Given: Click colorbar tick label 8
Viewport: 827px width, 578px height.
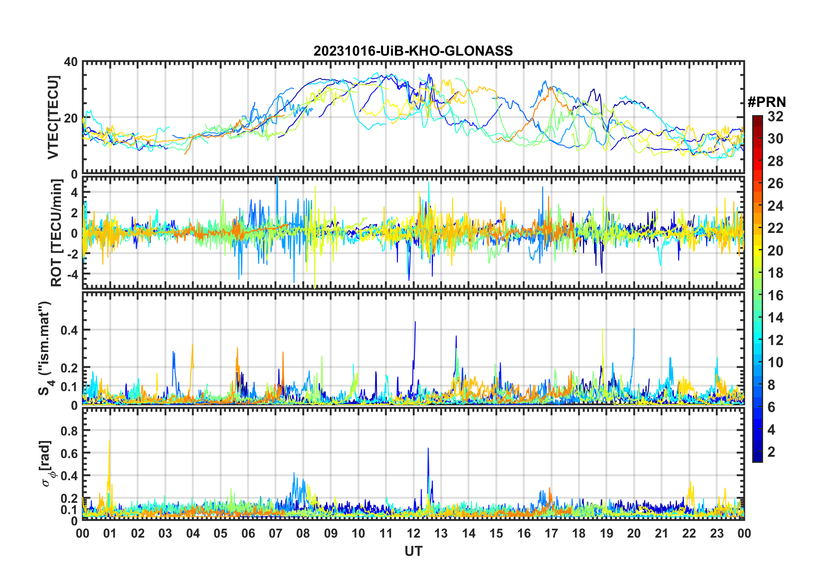Looking at the screenshot, I should (x=771, y=385).
